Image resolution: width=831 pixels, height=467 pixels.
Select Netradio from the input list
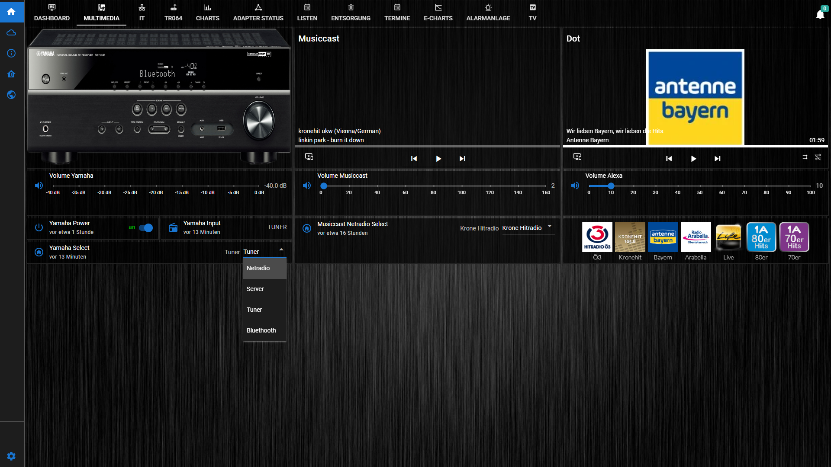(x=265, y=268)
